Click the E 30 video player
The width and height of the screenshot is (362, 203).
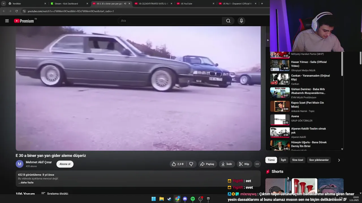pos(138,88)
